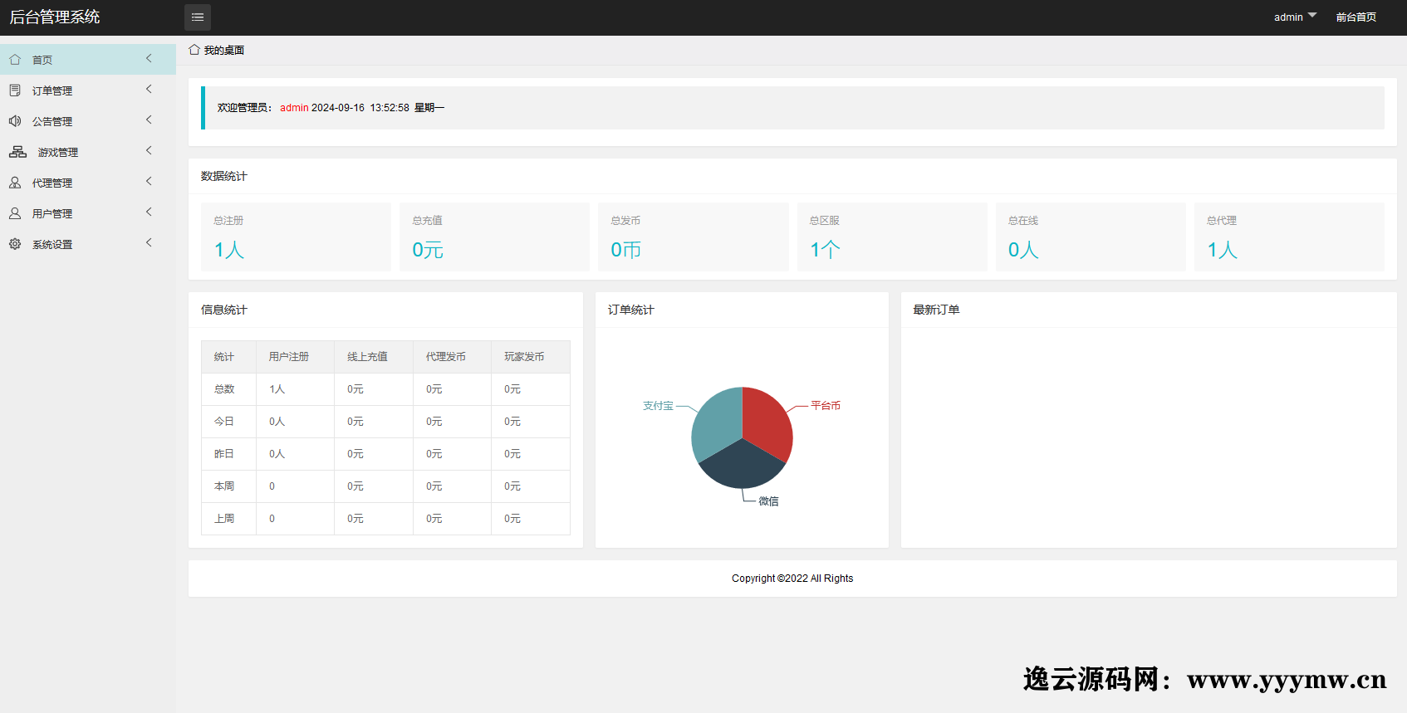Click the house icon in the 我的桌面 breadcrumb
The height and width of the screenshot is (713, 1407).
click(194, 50)
